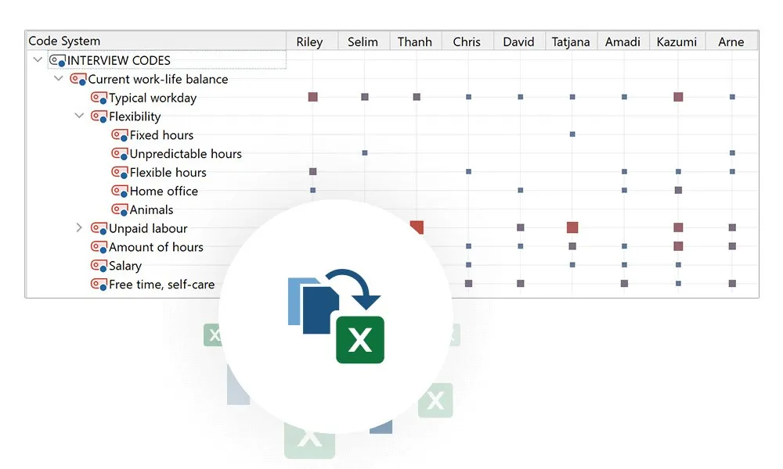This screenshot has width=783, height=469.
Task: Click the Flexibility code icon
Action: [x=99, y=116]
